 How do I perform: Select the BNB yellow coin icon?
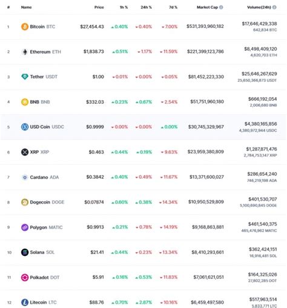[25, 102]
